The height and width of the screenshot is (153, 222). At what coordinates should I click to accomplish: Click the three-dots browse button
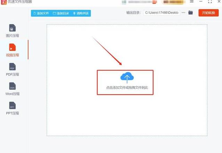pos(183,13)
